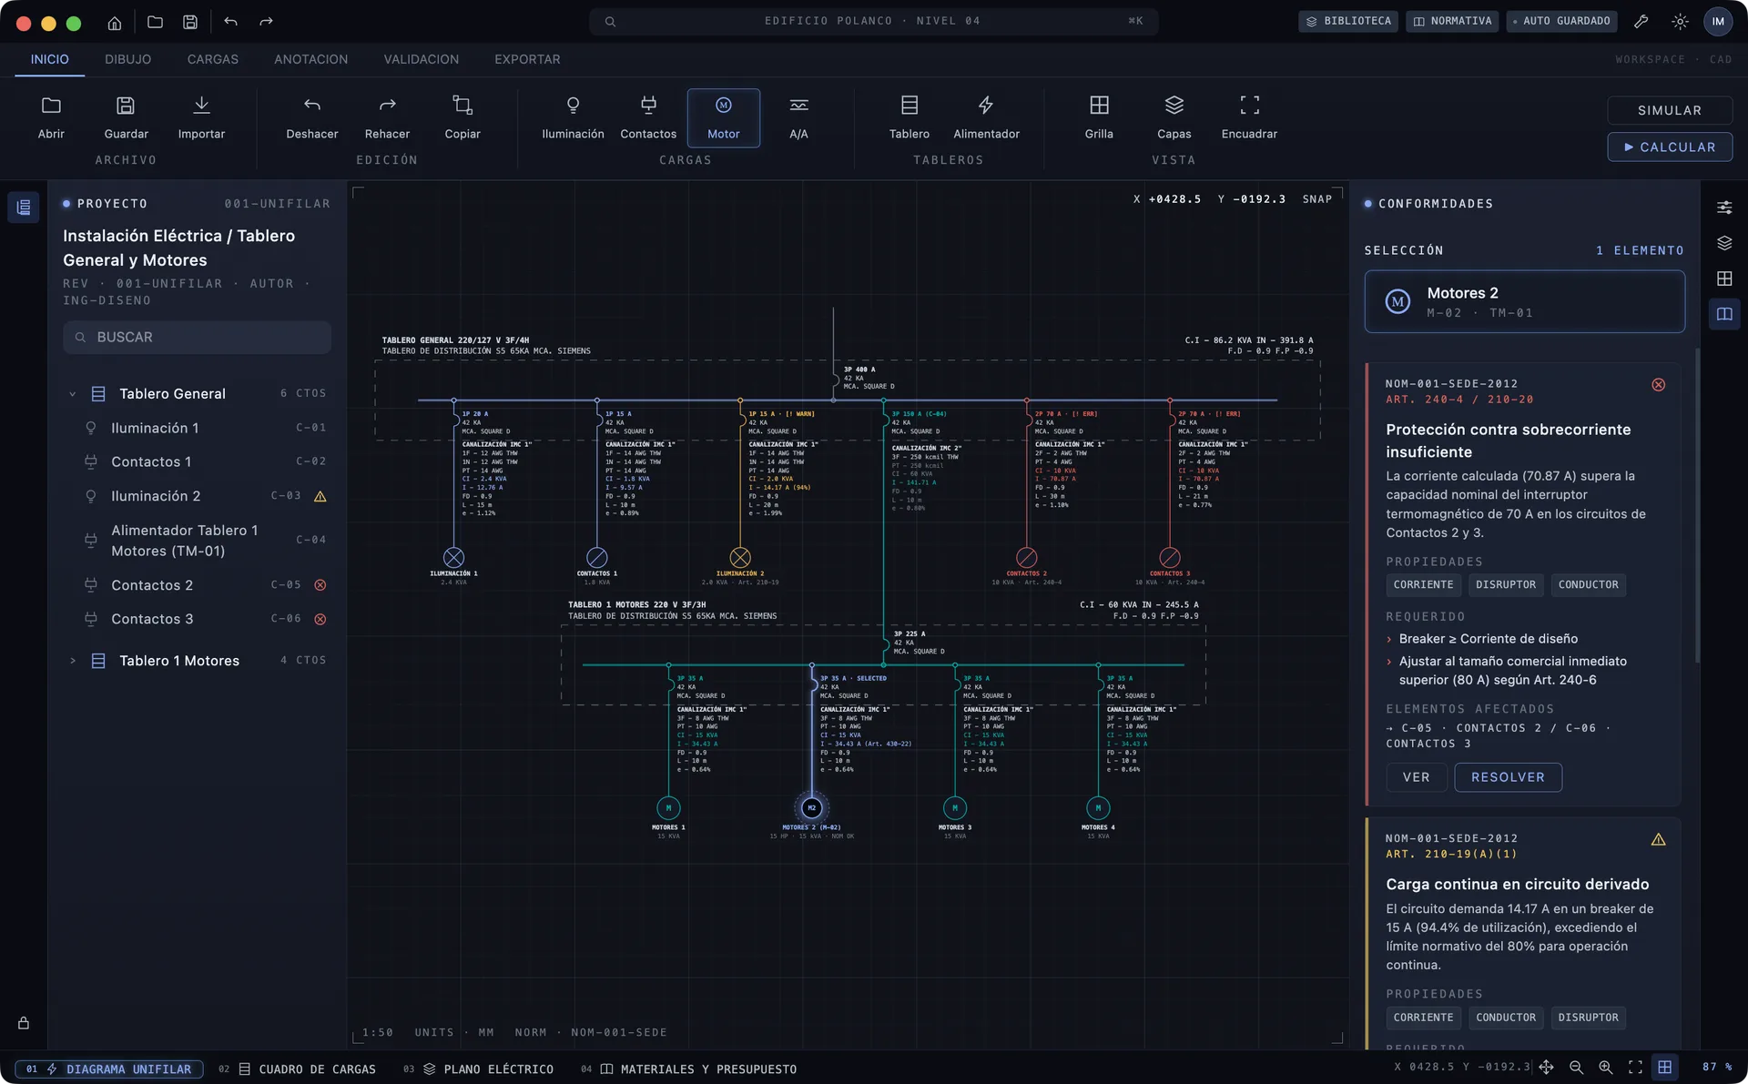The image size is (1748, 1084).
Task: Click the status bar zoom out icon
Action: coord(1576,1068)
